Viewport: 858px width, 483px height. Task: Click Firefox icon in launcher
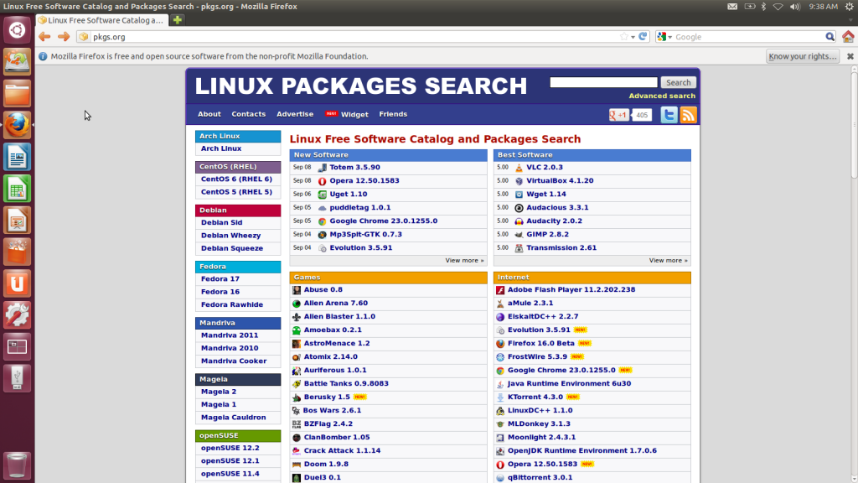pyautogui.click(x=17, y=126)
